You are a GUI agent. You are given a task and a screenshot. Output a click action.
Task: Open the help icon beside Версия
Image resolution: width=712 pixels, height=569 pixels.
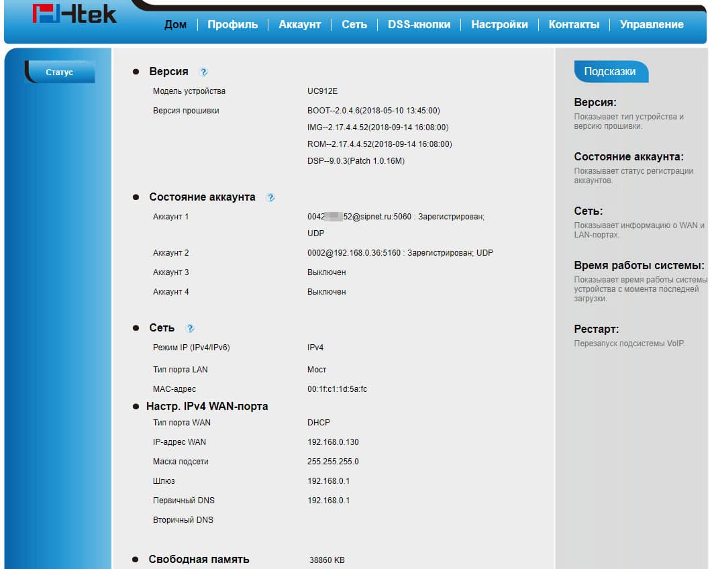(x=203, y=72)
